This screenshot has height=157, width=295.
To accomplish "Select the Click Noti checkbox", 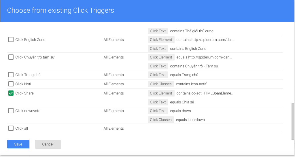I will pos(11,84).
